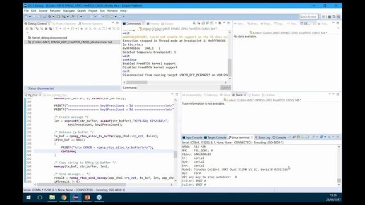Open the Registers view tab
365x205 pixels.
click(266, 24)
